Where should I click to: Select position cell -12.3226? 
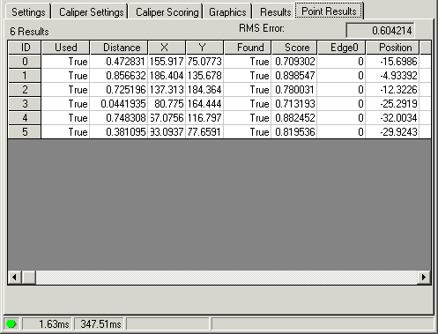tap(392, 90)
